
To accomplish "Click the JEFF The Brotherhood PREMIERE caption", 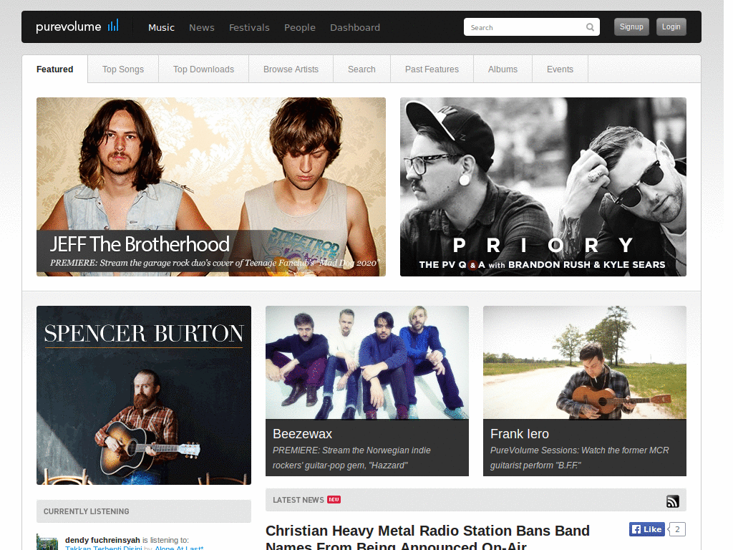I will 215,263.
